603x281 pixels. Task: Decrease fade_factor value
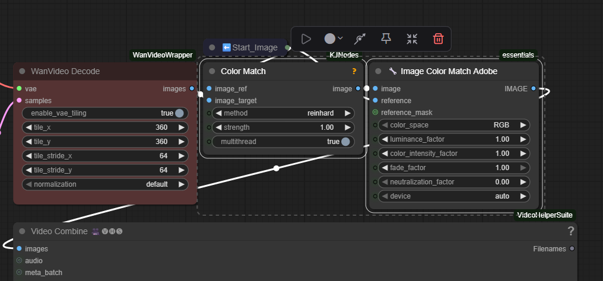coord(385,168)
